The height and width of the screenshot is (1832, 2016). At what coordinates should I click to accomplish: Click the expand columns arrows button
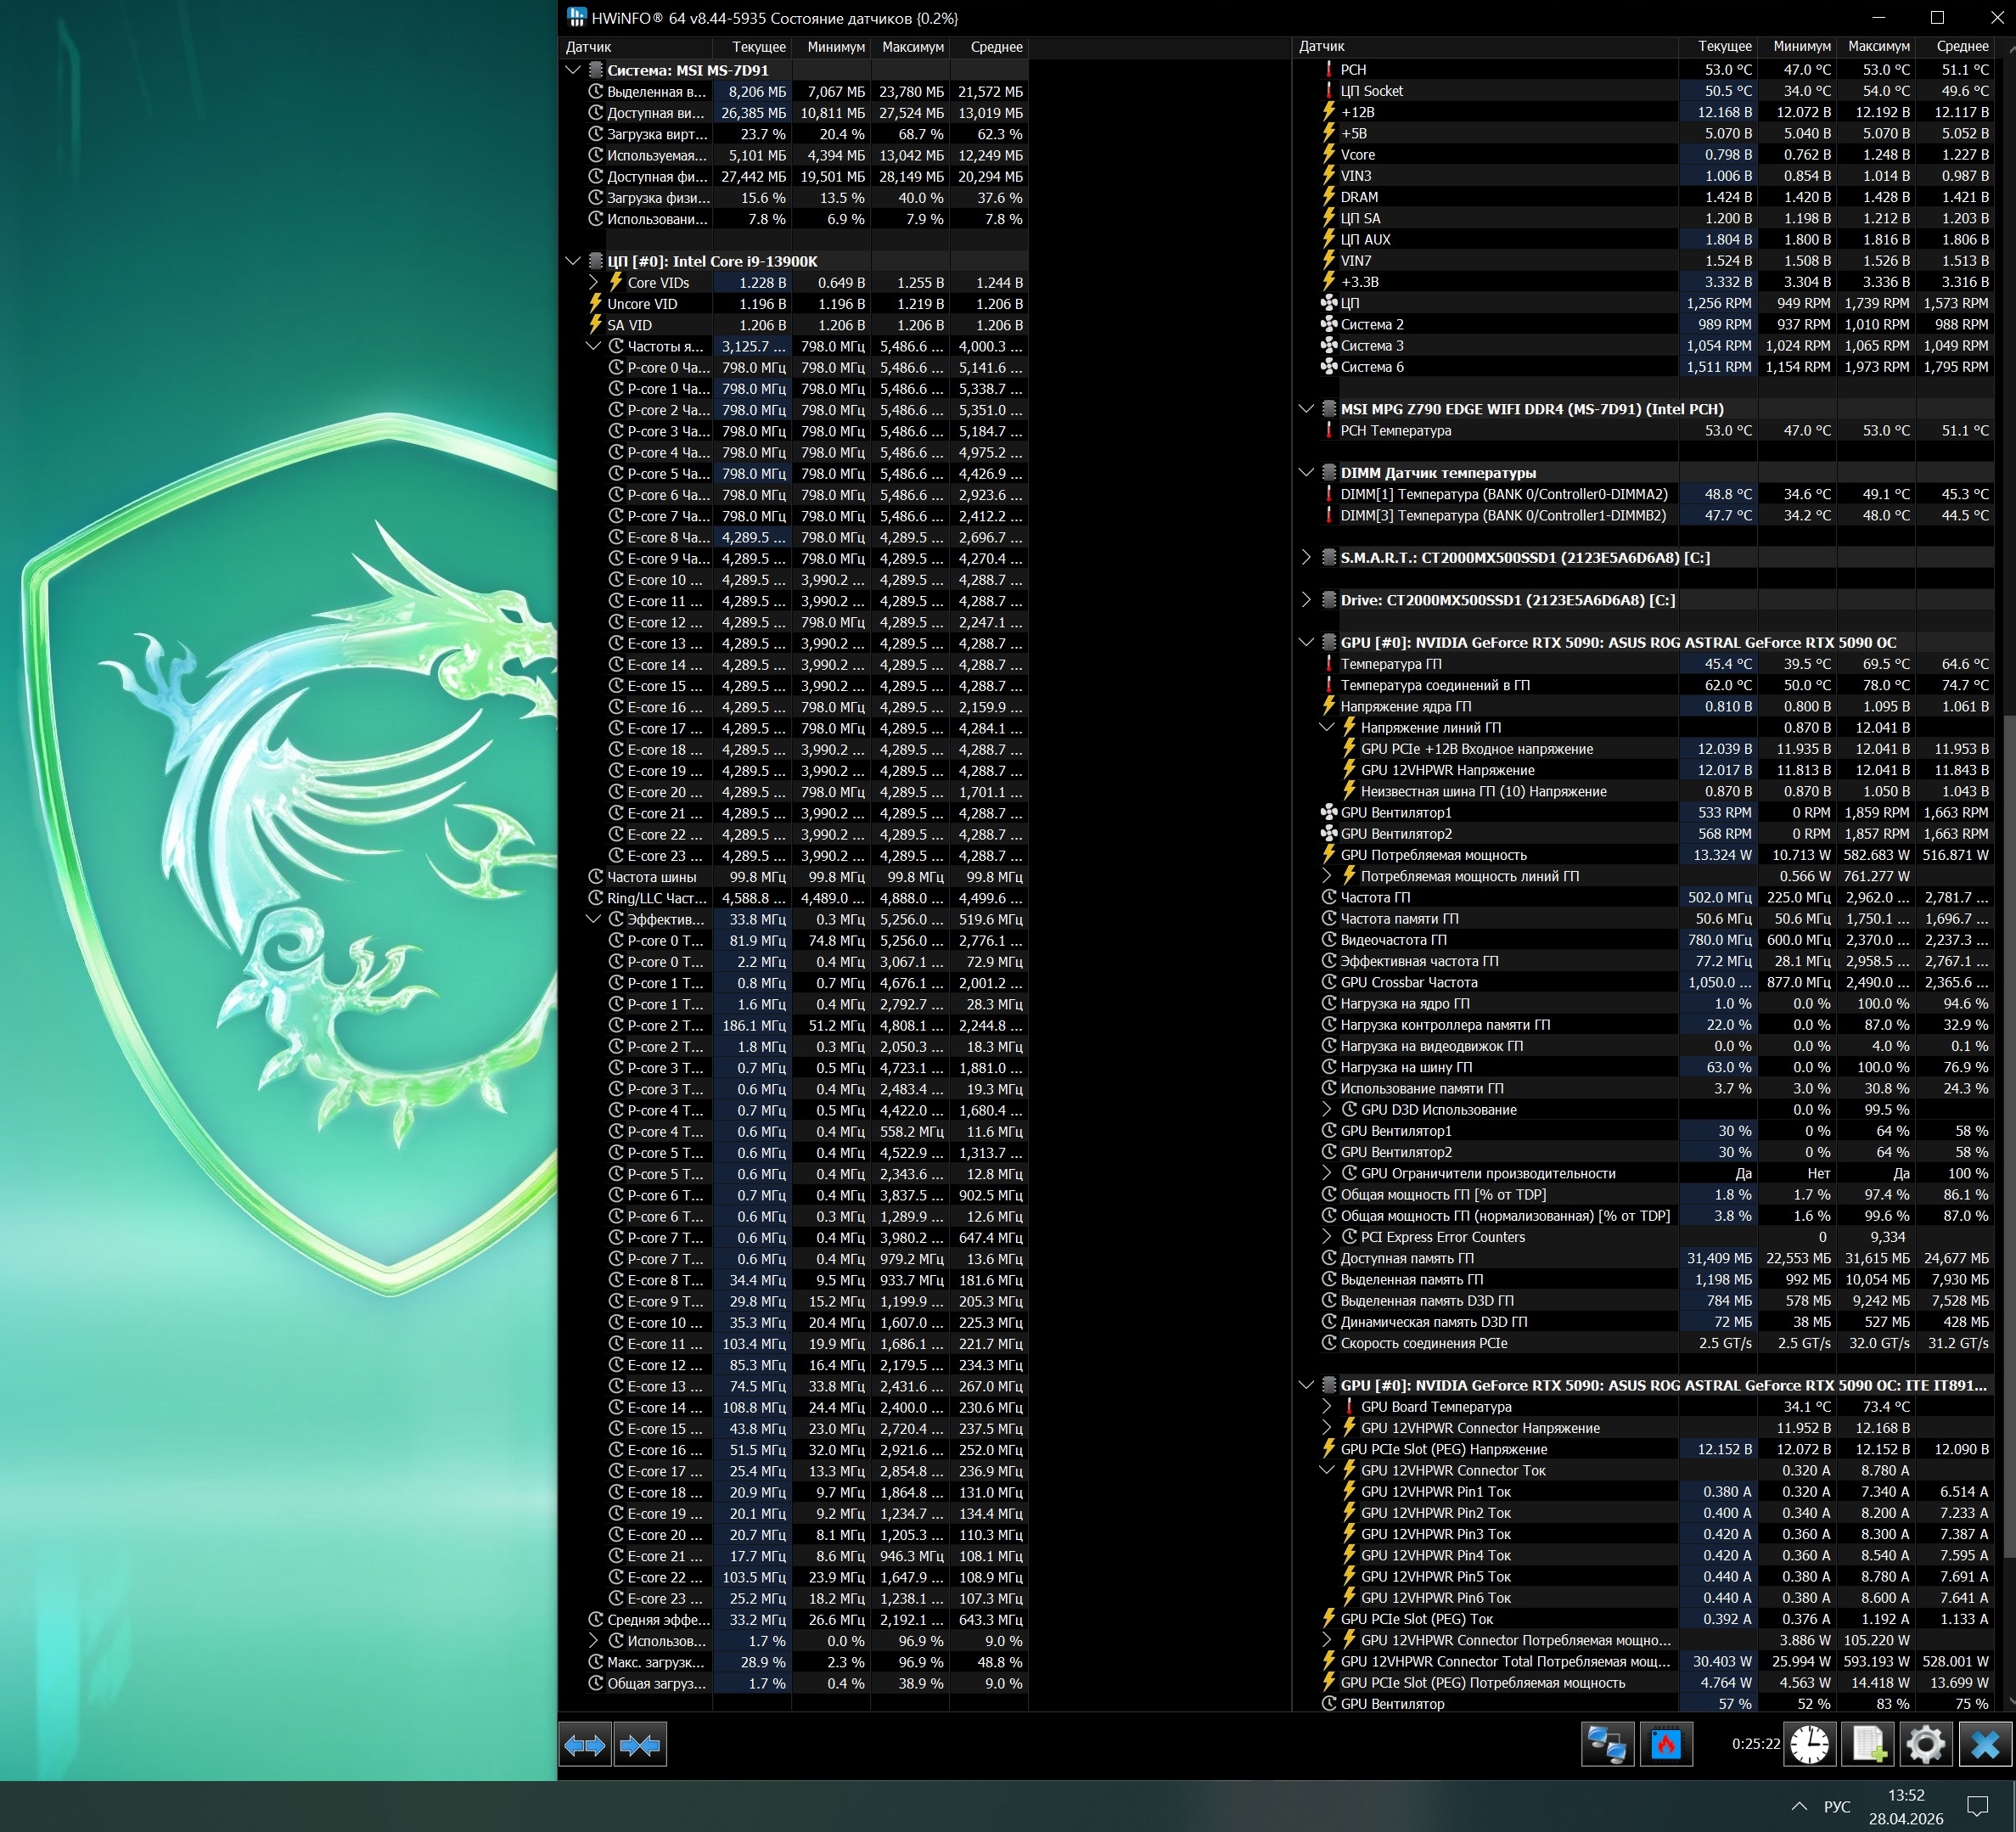pos(585,1745)
